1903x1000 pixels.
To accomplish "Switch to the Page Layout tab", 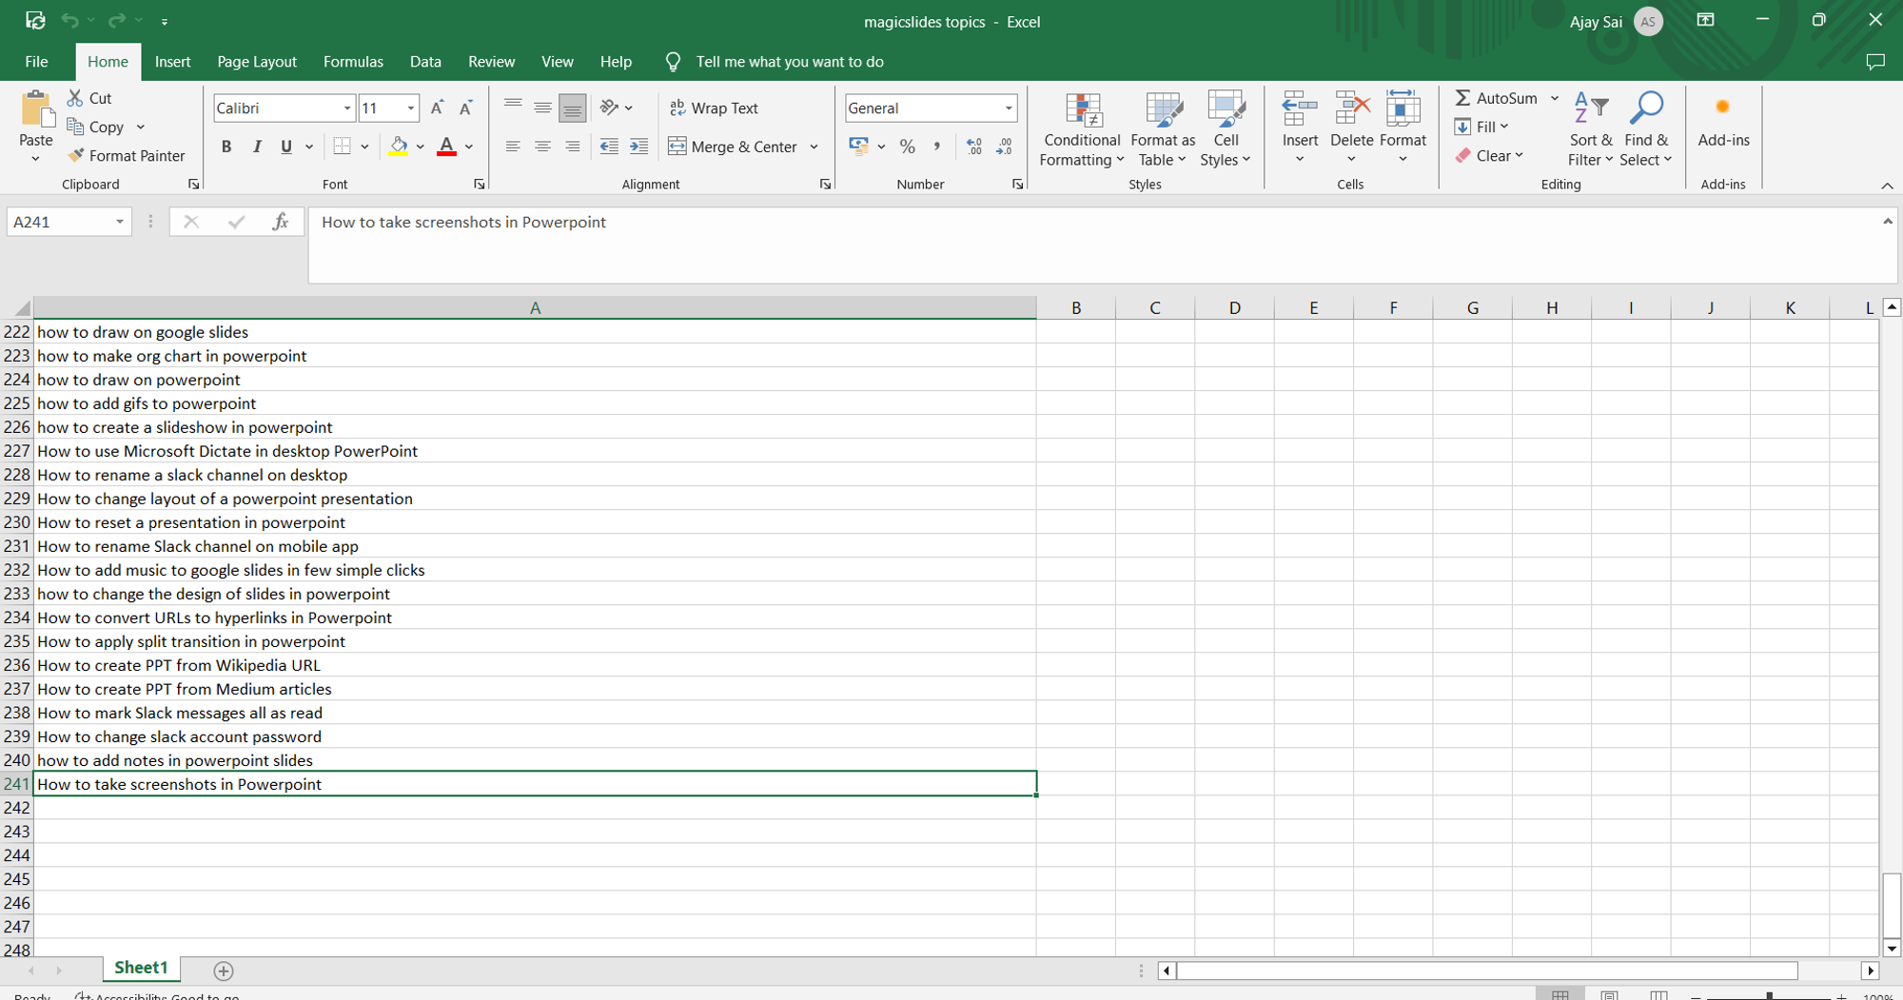I will 257,62.
